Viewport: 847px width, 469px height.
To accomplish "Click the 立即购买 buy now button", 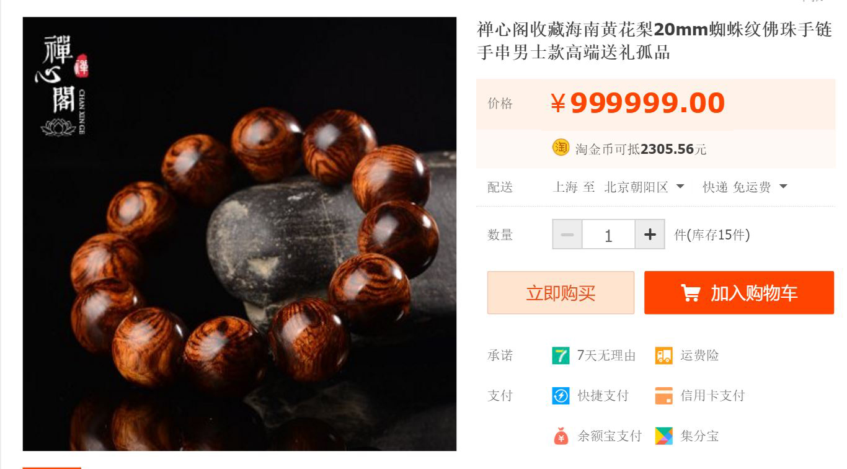I will click(x=561, y=293).
